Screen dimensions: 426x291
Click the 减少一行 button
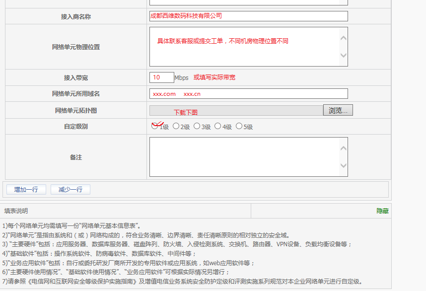(71, 189)
